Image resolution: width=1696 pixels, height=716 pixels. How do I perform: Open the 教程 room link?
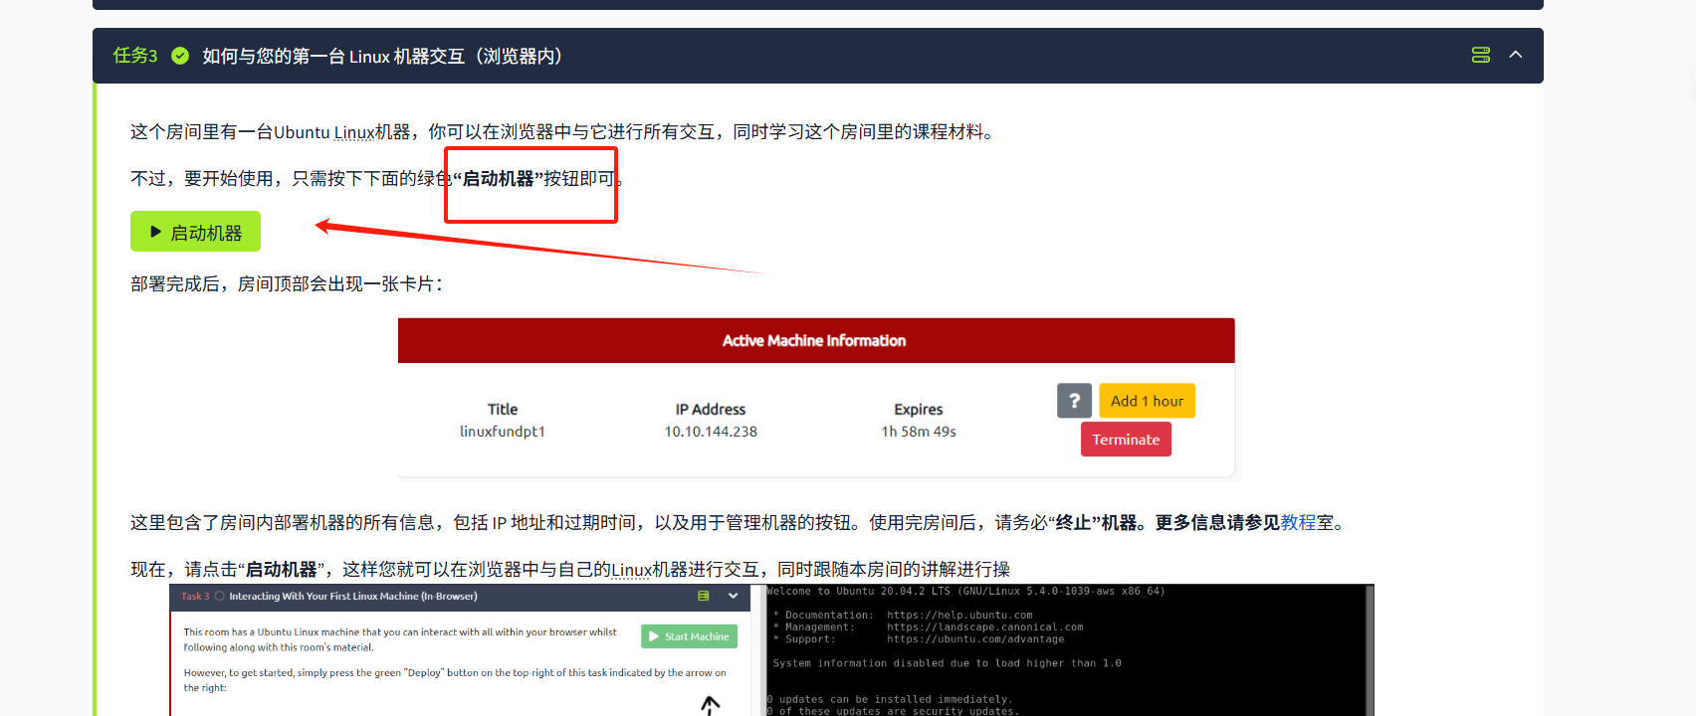click(x=1298, y=523)
